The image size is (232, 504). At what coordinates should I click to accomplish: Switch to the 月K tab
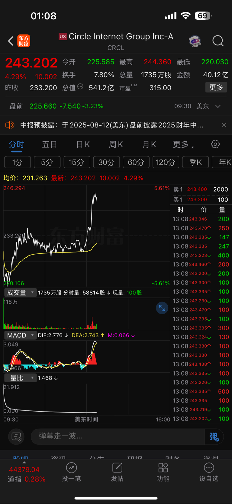[149, 144]
